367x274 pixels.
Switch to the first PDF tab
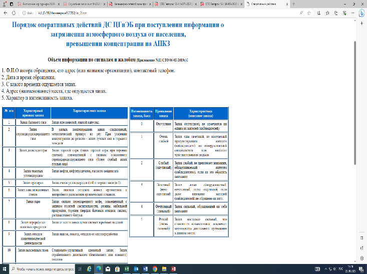39,4
